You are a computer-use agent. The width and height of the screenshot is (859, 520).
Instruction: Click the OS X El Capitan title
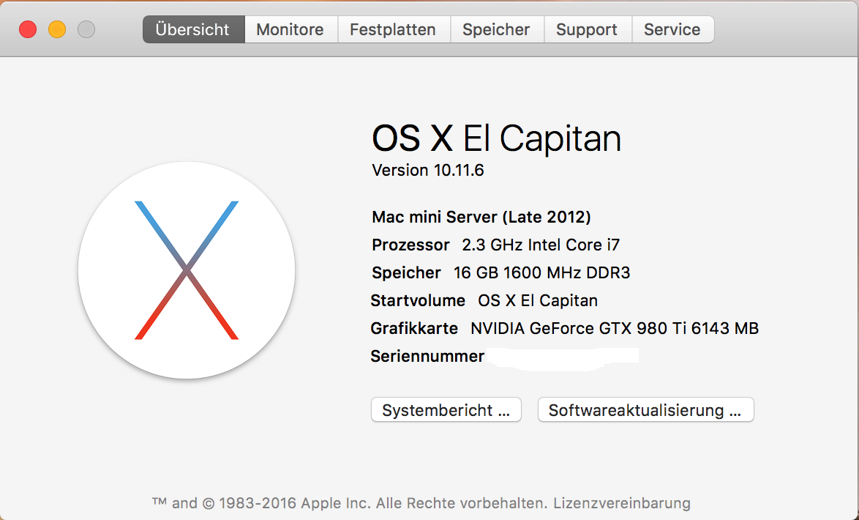coord(496,138)
